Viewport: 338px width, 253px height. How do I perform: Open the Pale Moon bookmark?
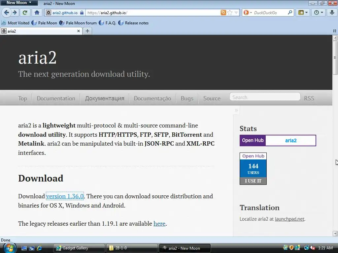(45, 23)
